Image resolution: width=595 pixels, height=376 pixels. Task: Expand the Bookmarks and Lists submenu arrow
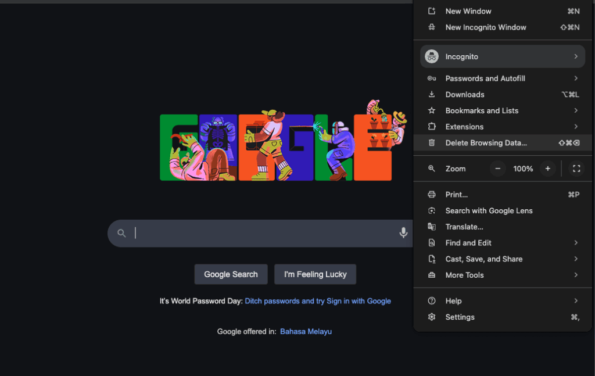click(576, 110)
